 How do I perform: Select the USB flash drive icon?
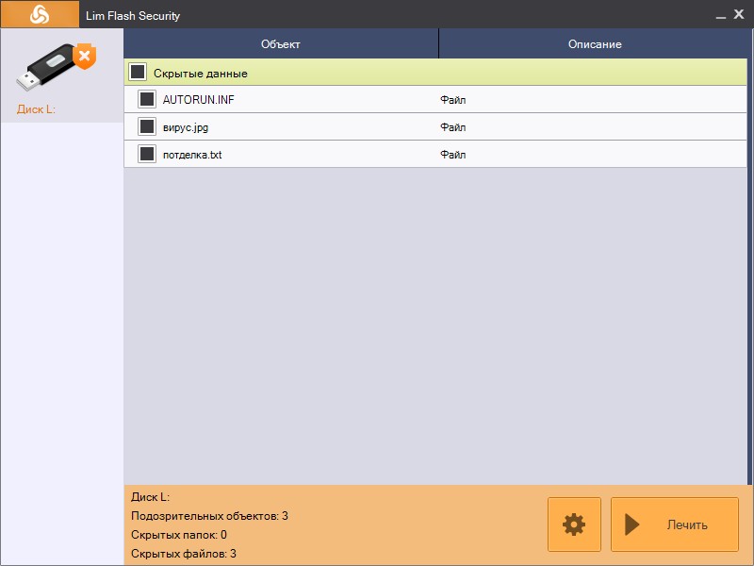(57, 66)
